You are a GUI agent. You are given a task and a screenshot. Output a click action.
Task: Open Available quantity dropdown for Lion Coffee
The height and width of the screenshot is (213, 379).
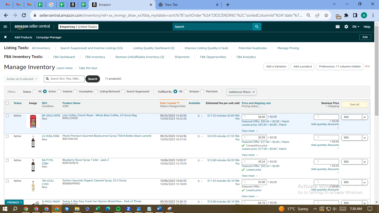coord(200,116)
